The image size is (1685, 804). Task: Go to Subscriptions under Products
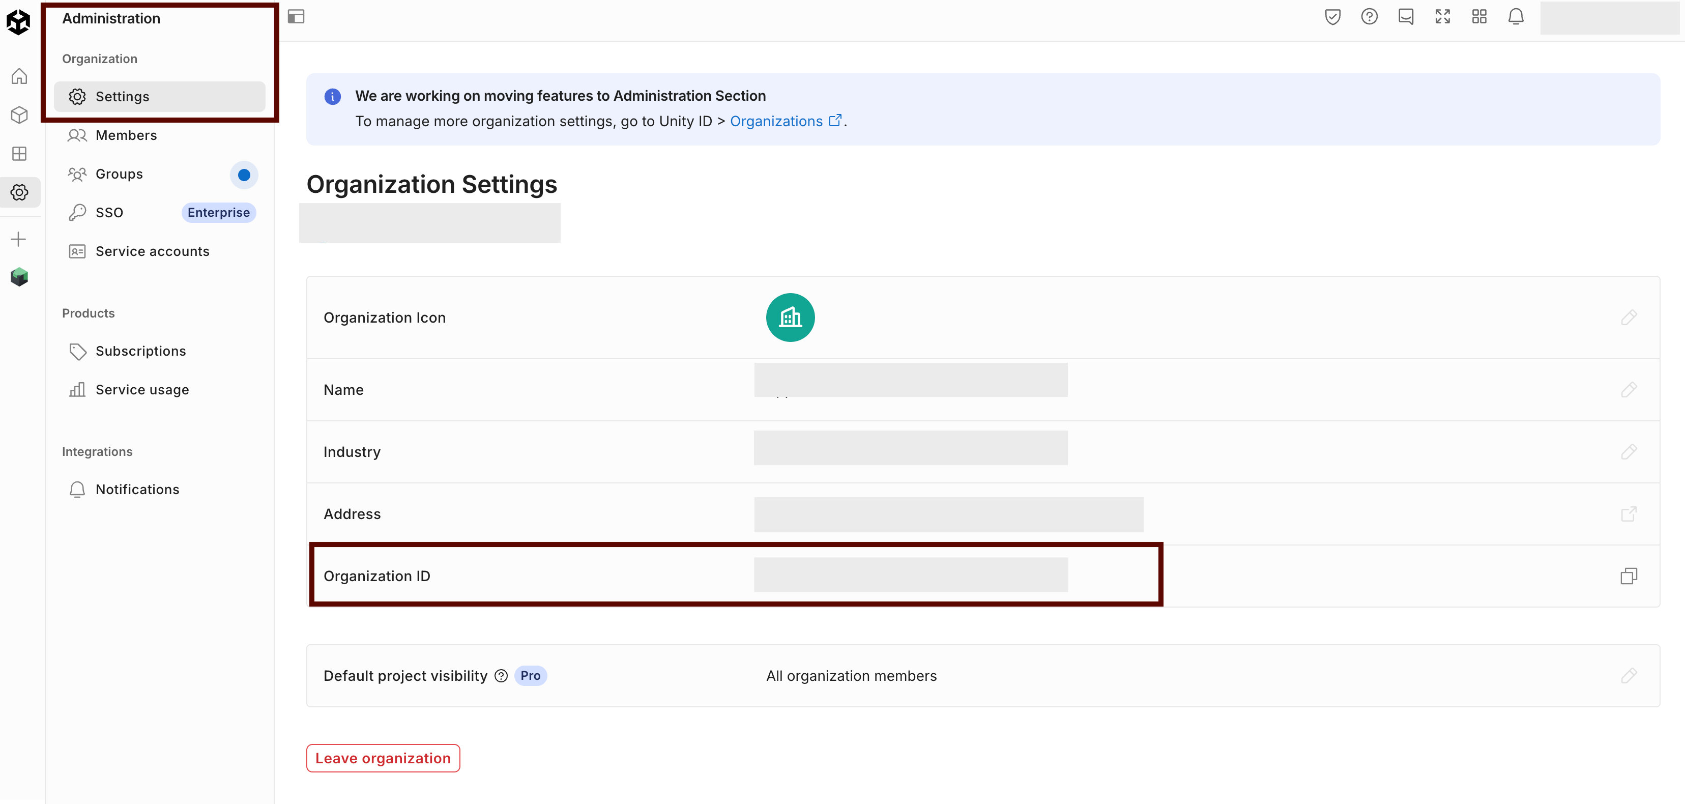tap(140, 351)
